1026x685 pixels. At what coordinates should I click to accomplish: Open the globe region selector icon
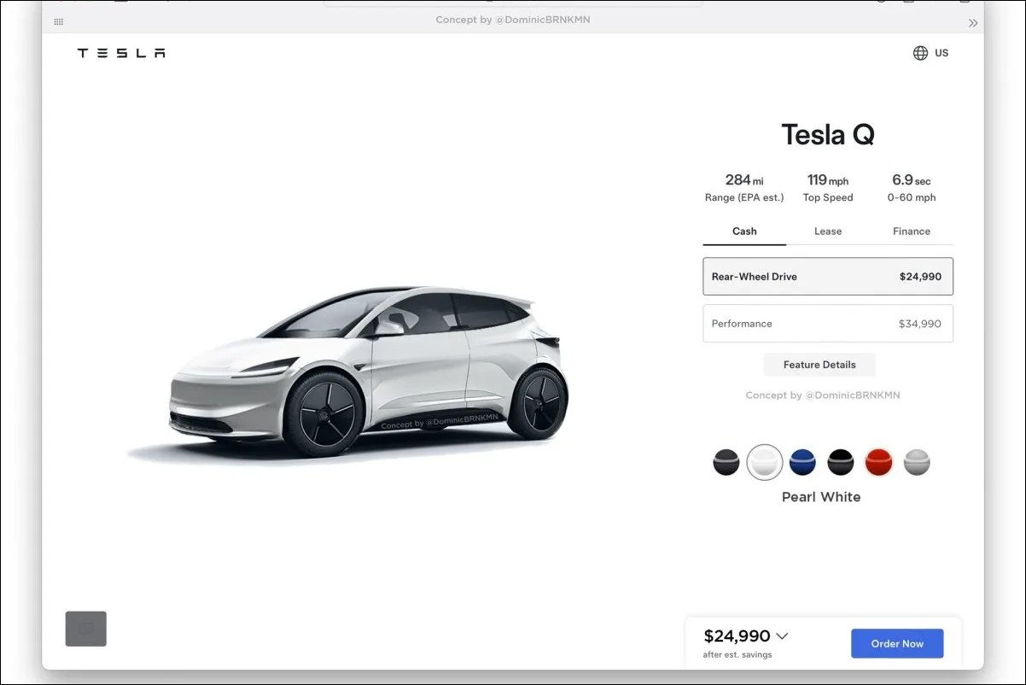pyautogui.click(x=920, y=53)
